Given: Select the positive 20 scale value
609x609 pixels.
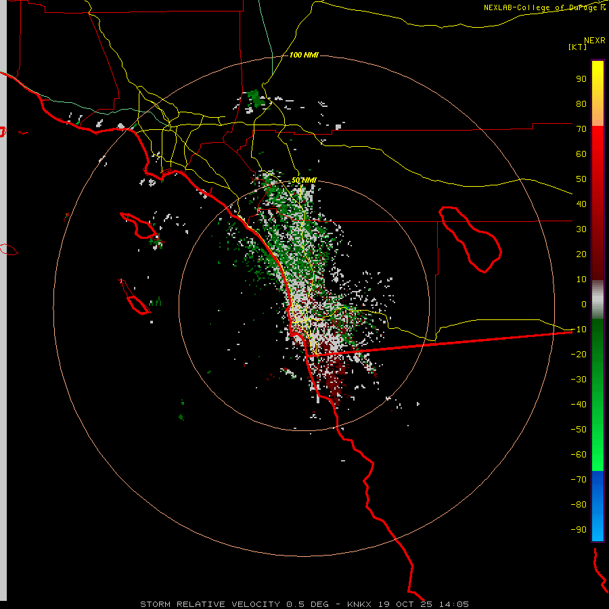Looking at the screenshot, I should coord(581,254).
